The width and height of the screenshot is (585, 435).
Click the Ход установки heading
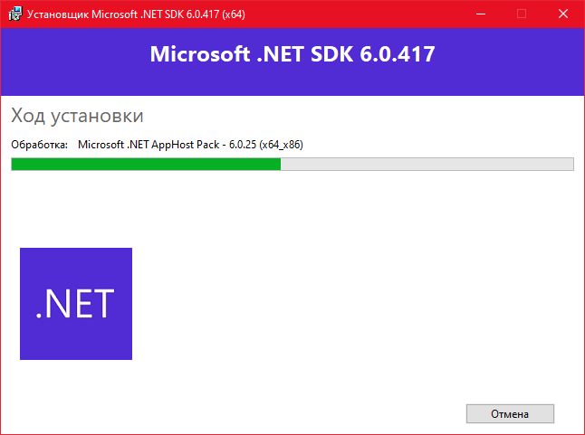click(x=77, y=117)
